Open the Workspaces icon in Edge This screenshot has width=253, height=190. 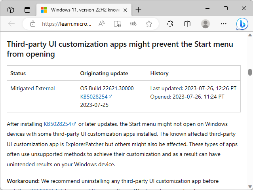pyautogui.click(x=11, y=10)
